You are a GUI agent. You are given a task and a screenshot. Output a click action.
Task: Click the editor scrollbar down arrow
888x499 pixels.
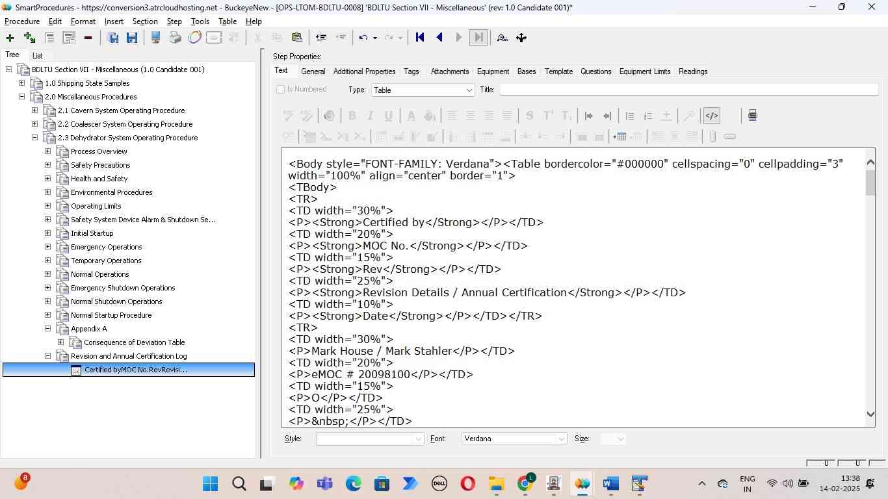pyautogui.click(x=871, y=414)
